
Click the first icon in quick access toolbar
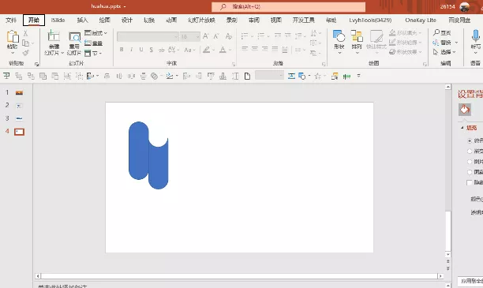[x=6, y=76]
